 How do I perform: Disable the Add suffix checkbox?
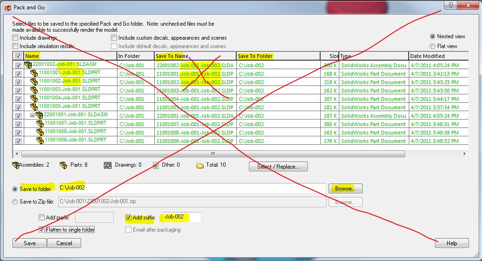(128, 217)
